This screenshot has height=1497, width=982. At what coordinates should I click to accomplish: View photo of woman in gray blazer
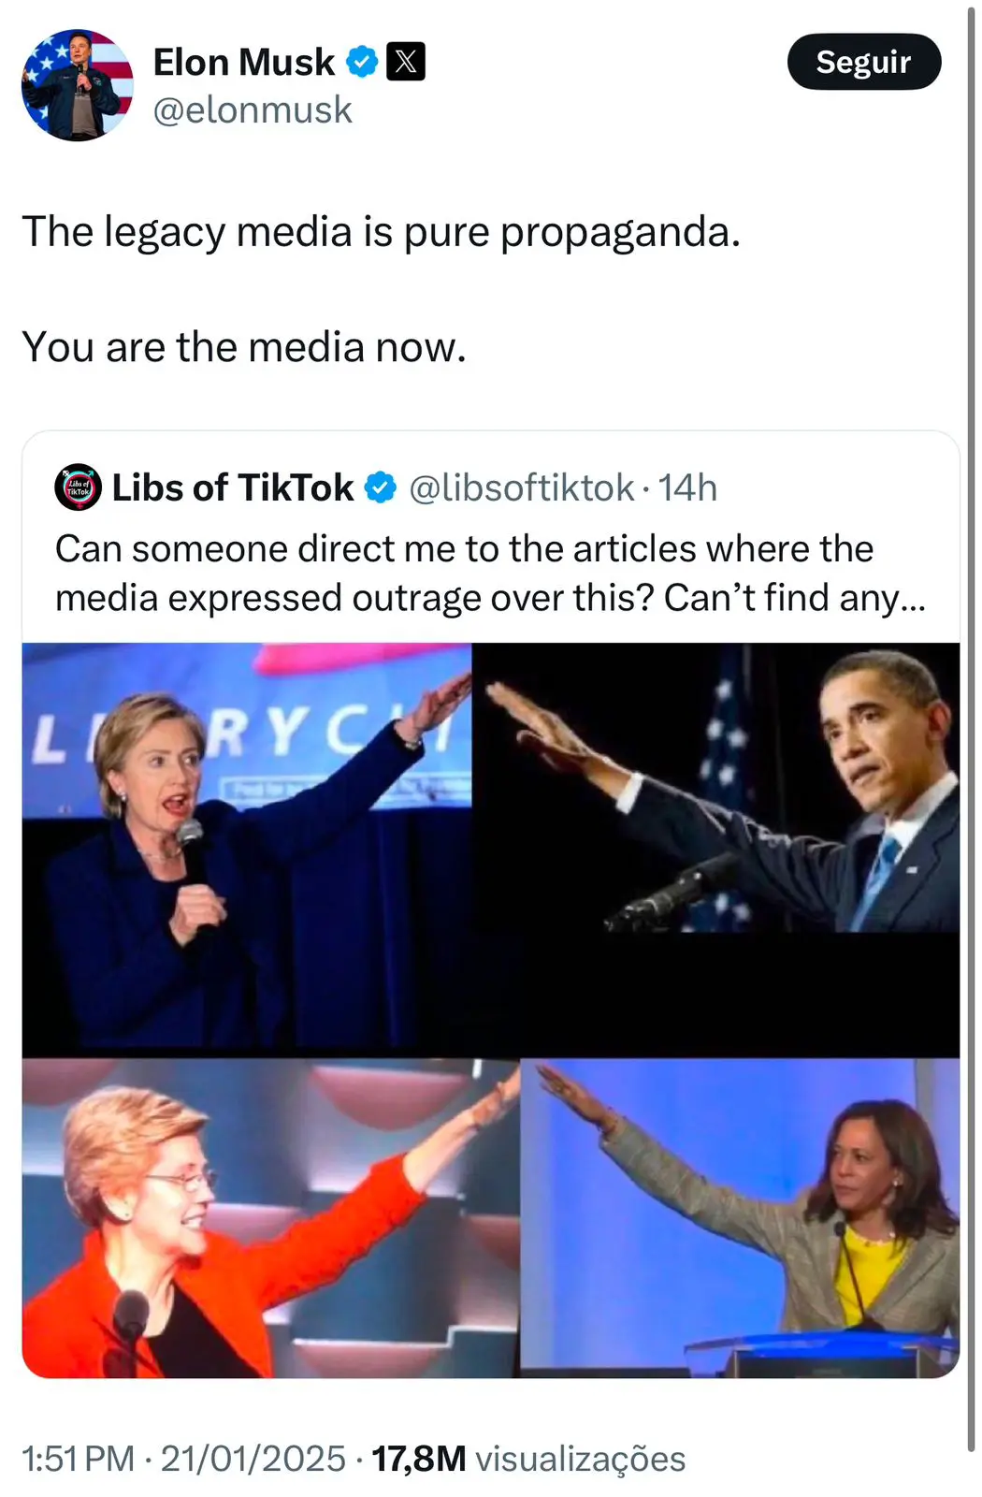tap(740, 1218)
